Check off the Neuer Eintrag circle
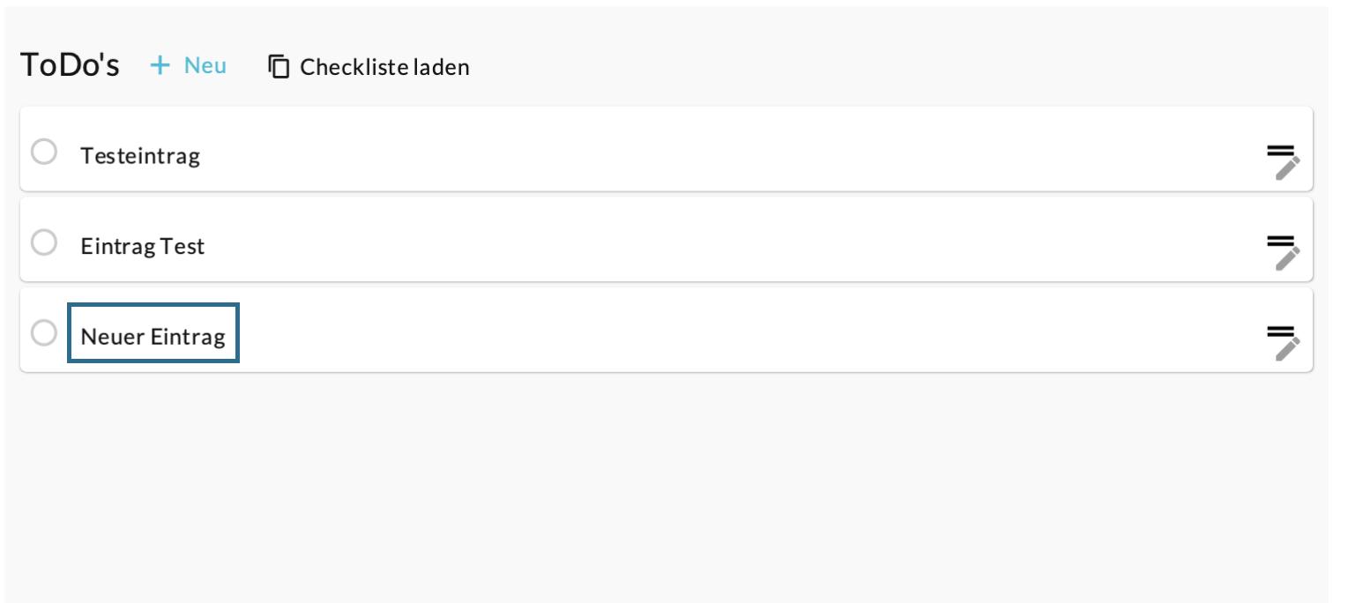 pyautogui.click(x=44, y=332)
